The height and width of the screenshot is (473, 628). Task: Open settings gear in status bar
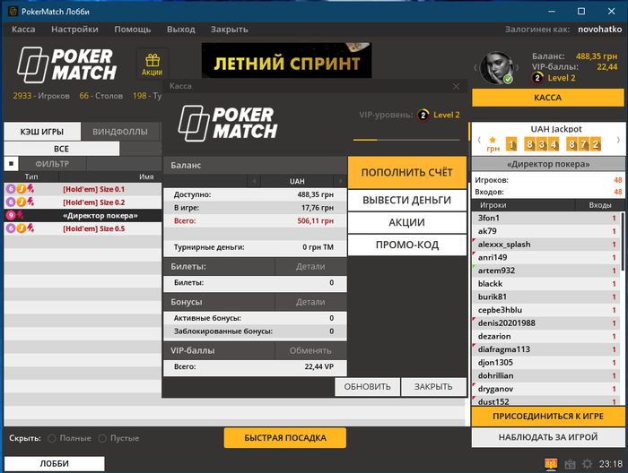click(587, 464)
